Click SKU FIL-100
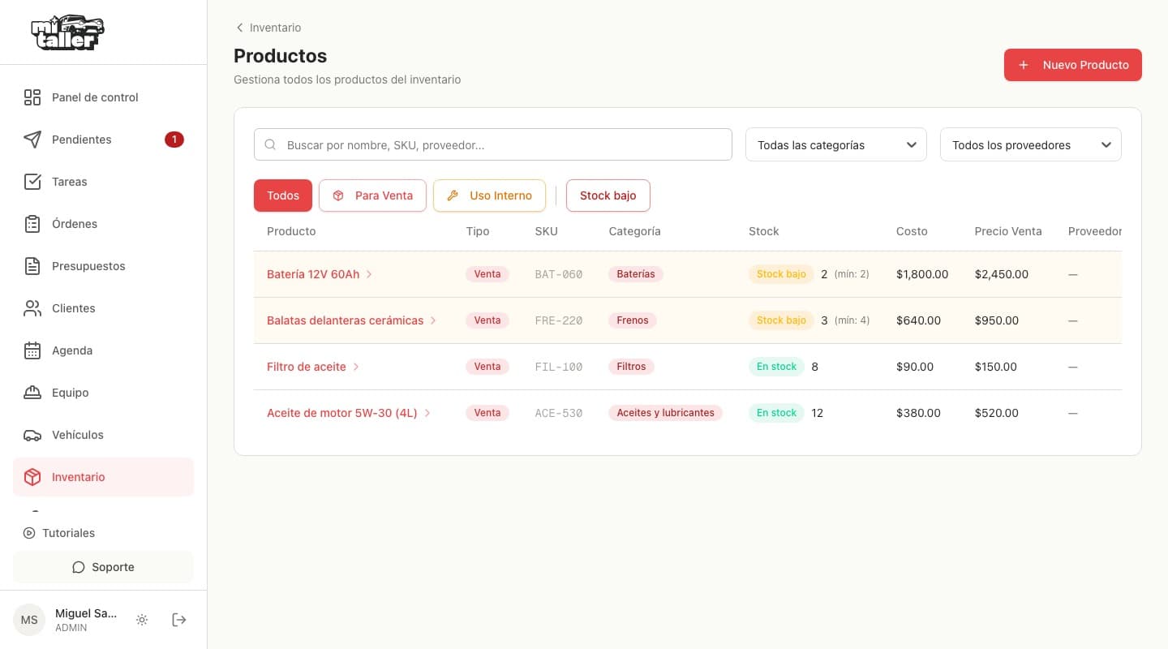 [559, 367]
